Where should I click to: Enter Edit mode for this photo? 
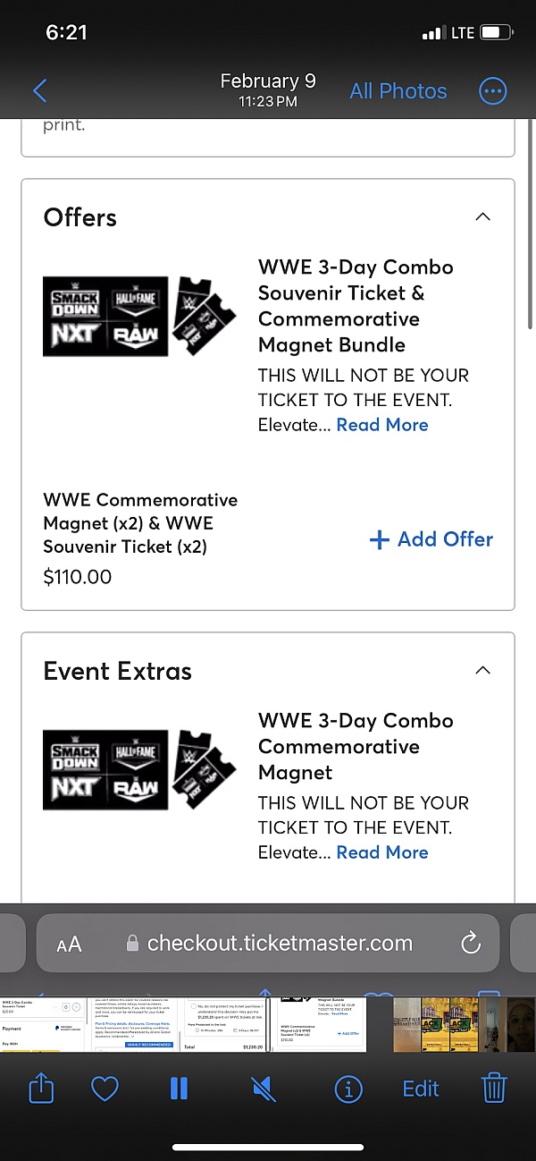click(420, 1088)
